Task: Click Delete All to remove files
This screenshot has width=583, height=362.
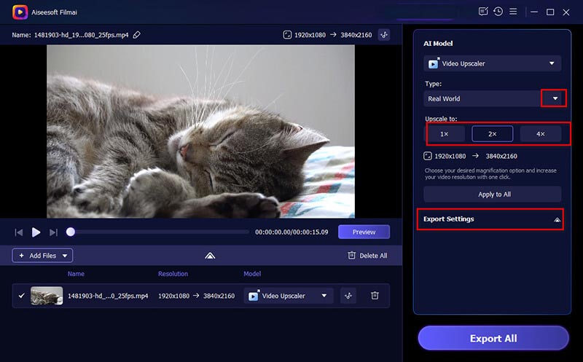Action: (x=367, y=256)
